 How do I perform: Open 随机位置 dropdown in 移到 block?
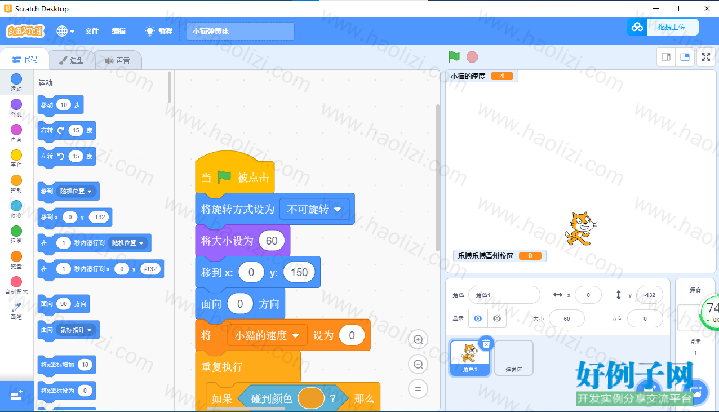(x=76, y=191)
